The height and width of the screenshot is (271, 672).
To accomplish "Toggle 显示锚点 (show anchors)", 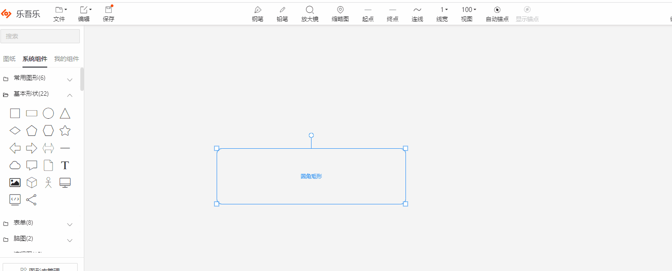I will [527, 13].
